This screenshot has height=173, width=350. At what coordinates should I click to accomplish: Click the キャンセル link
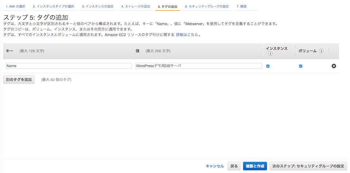215,166
